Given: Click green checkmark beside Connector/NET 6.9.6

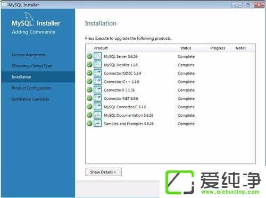Looking at the screenshot, I should tap(89, 98).
